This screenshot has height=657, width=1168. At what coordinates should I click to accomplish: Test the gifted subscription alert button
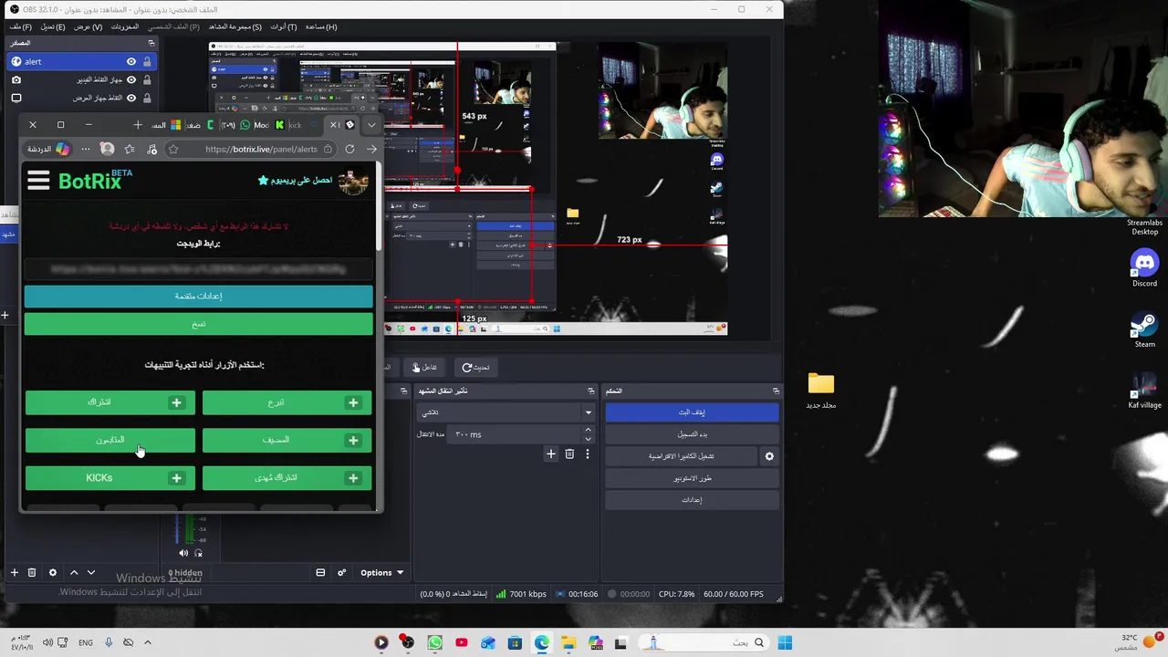[x=287, y=477]
